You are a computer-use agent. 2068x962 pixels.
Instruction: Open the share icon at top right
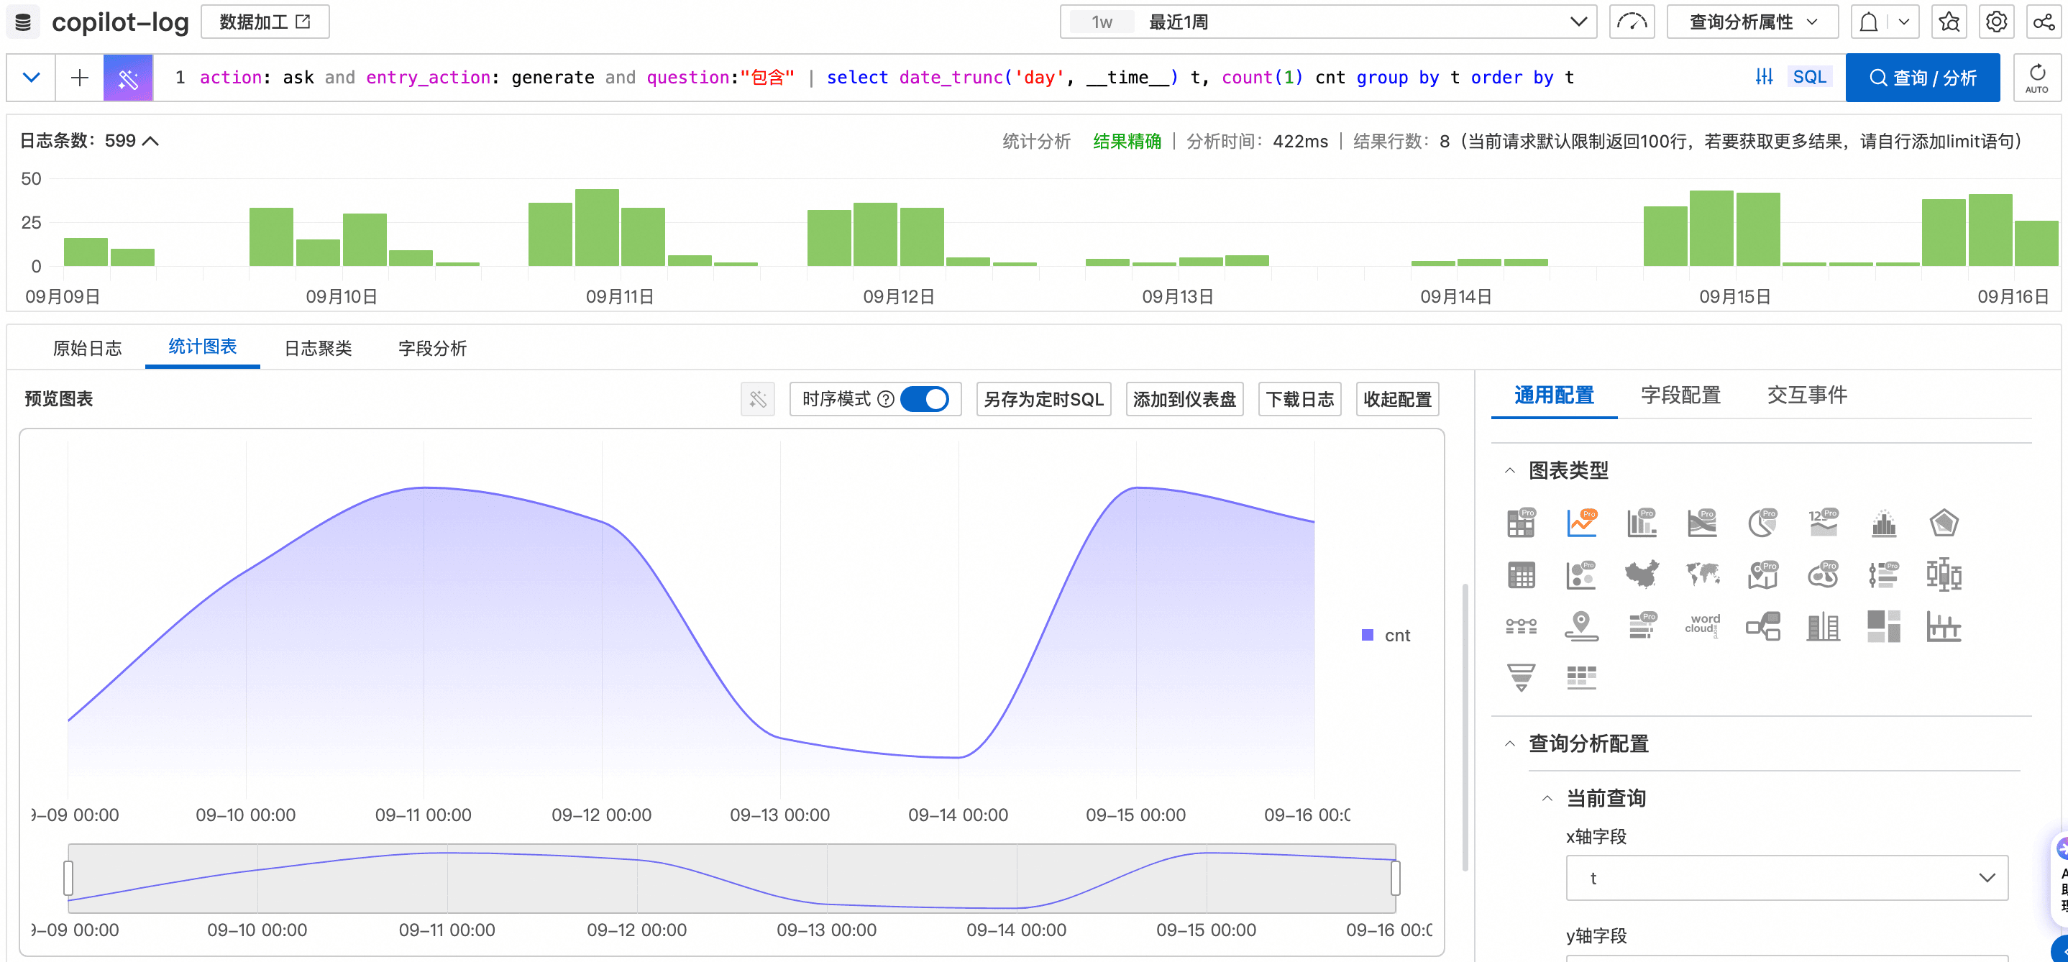[x=2044, y=22]
